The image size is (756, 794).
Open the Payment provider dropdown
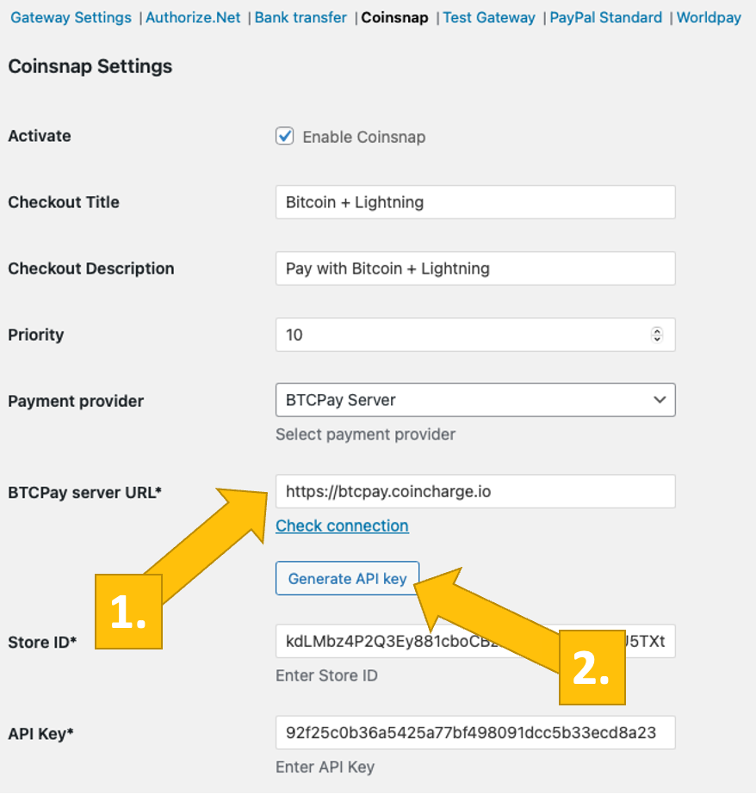pos(475,400)
